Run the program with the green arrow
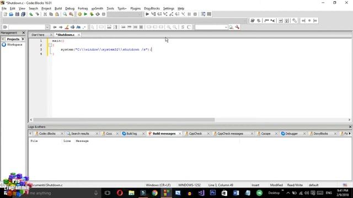 click(x=85, y=14)
